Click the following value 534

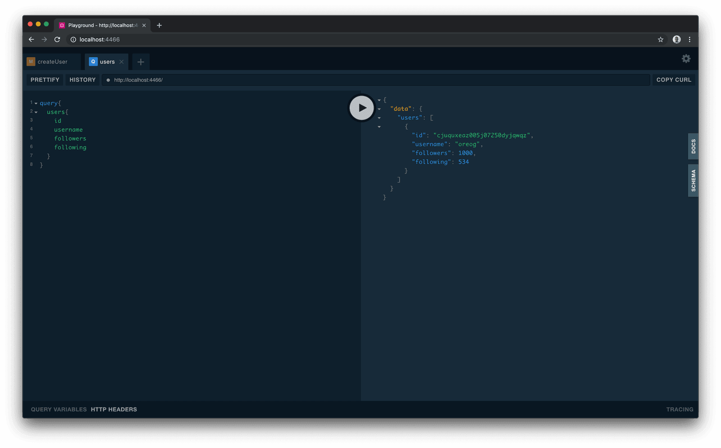pos(464,162)
